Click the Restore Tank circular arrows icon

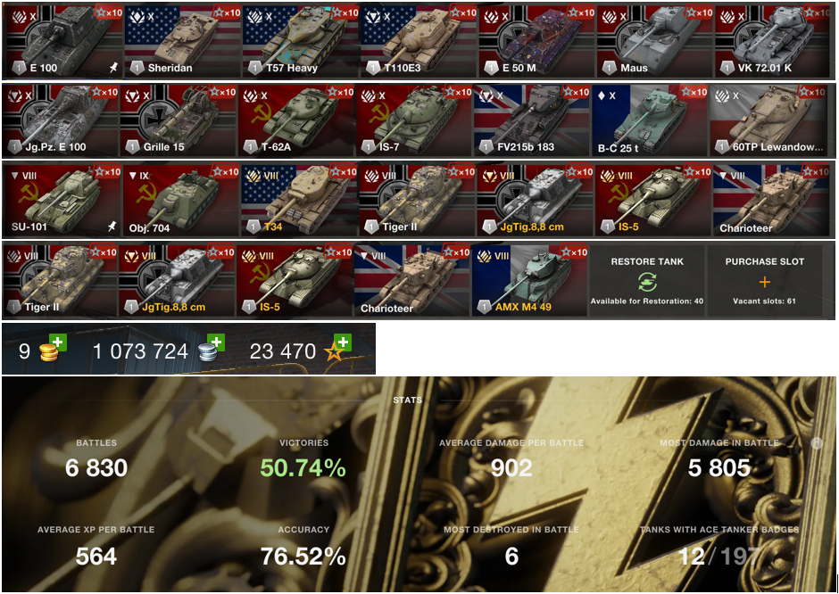point(647,282)
